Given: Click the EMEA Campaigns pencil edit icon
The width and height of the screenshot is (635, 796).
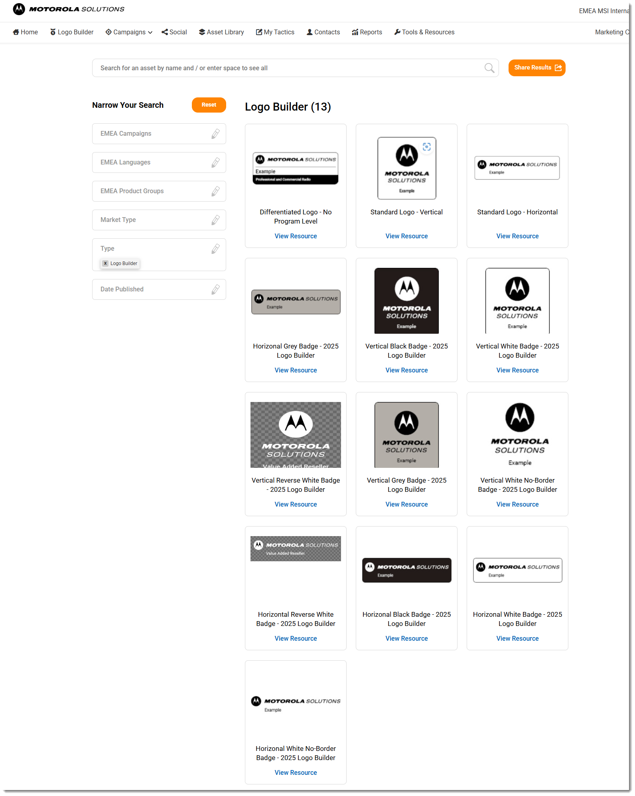Looking at the screenshot, I should (x=215, y=134).
